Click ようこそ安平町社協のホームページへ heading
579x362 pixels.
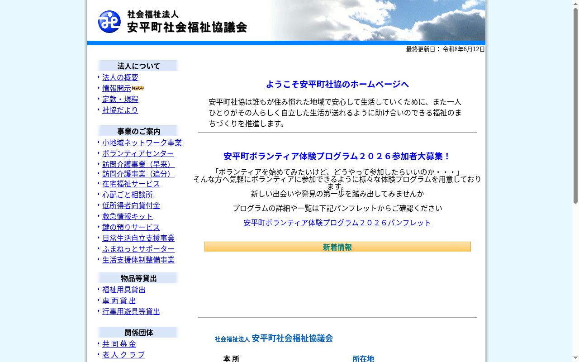pyautogui.click(x=337, y=84)
